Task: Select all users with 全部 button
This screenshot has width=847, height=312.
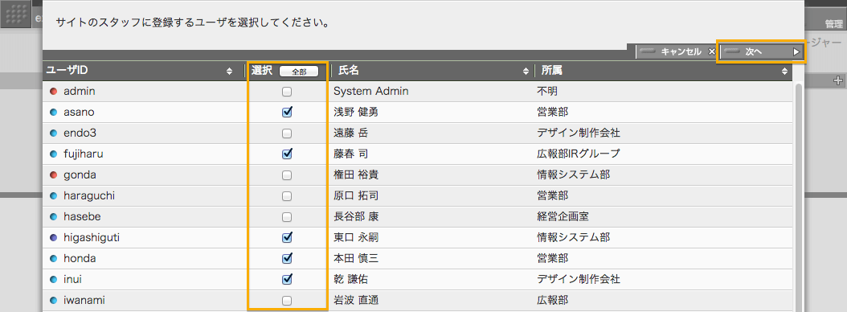Action: click(x=299, y=71)
